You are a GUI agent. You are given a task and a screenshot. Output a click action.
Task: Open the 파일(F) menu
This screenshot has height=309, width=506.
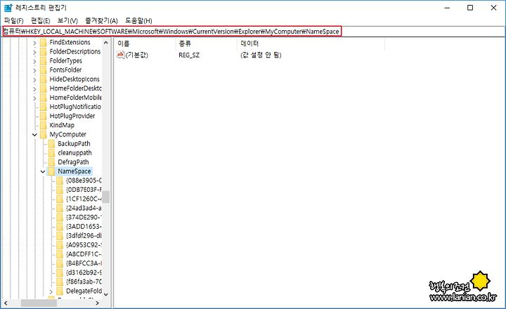point(14,20)
